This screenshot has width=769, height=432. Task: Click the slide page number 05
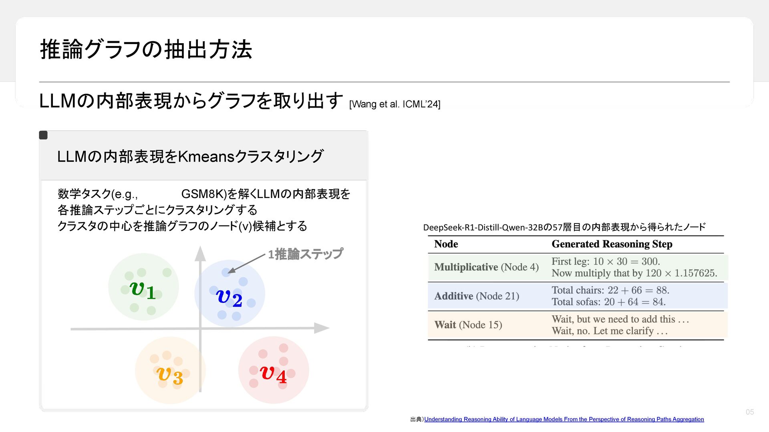[x=749, y=412]
